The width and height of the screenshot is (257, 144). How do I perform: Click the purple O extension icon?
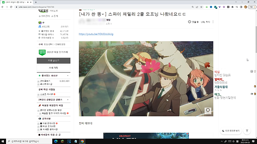pos(224,7)
